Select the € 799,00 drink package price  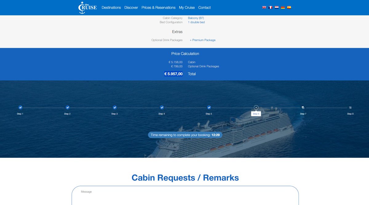[x=177, y=67]
